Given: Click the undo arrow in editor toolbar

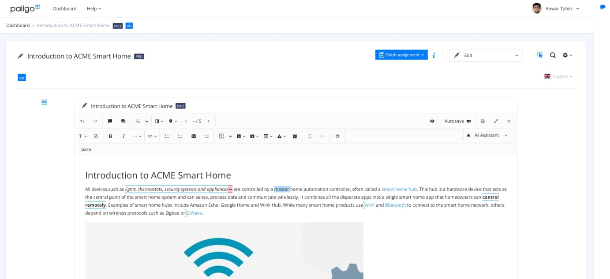Looking at the screenshot, I should 82,121.
